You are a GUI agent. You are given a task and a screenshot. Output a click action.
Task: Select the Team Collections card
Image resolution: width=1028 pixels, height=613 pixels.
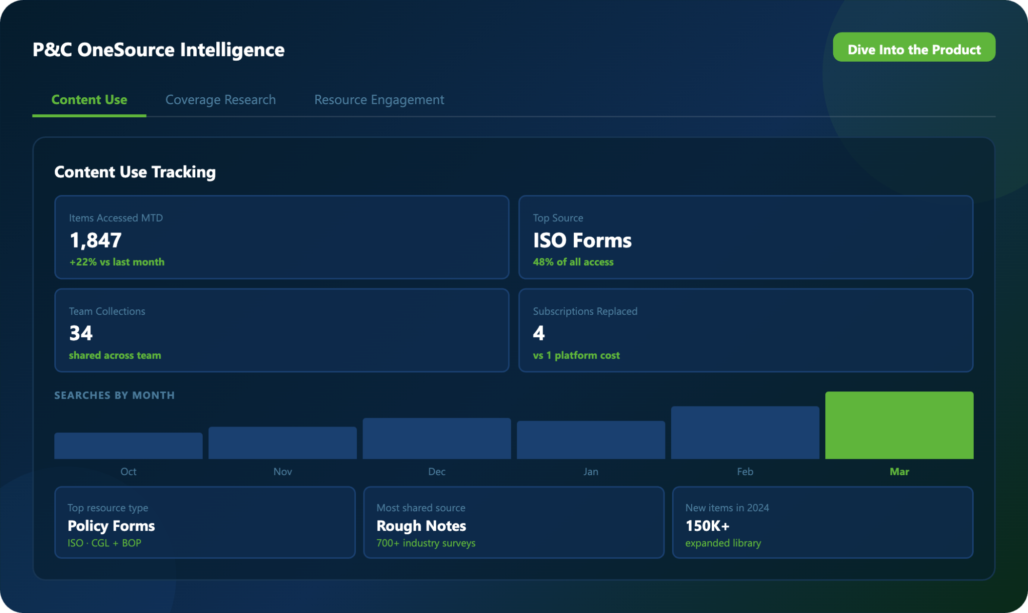pyautogui.click(x=282, y=330)
